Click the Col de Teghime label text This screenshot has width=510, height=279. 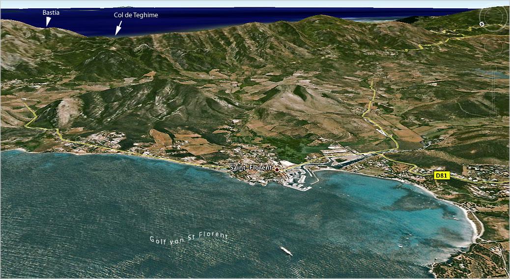(x=136, y=15)
